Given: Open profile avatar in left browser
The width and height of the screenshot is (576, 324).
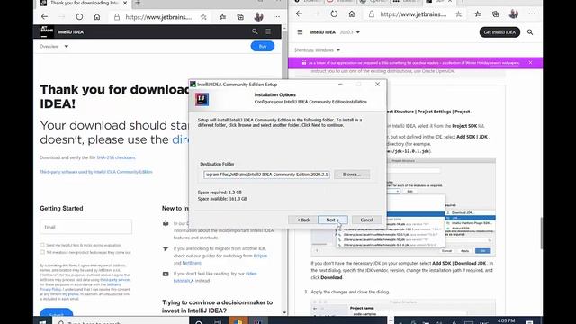Looking at the screenshot, I should pyautogui.click(x=258, y=16).
